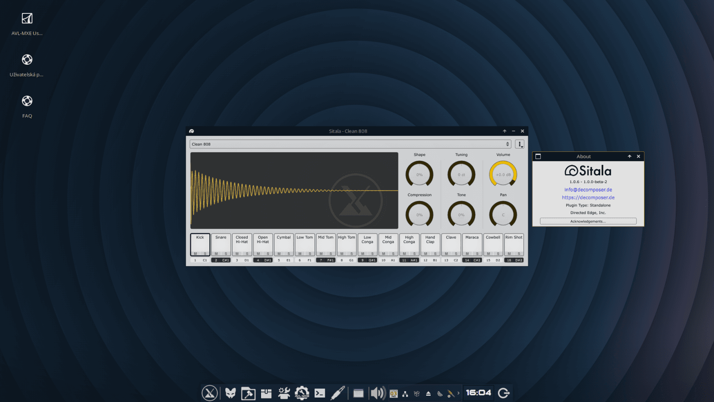Click the Maraca pad label
The image size is (714, 402).
(x=472, y=237)
